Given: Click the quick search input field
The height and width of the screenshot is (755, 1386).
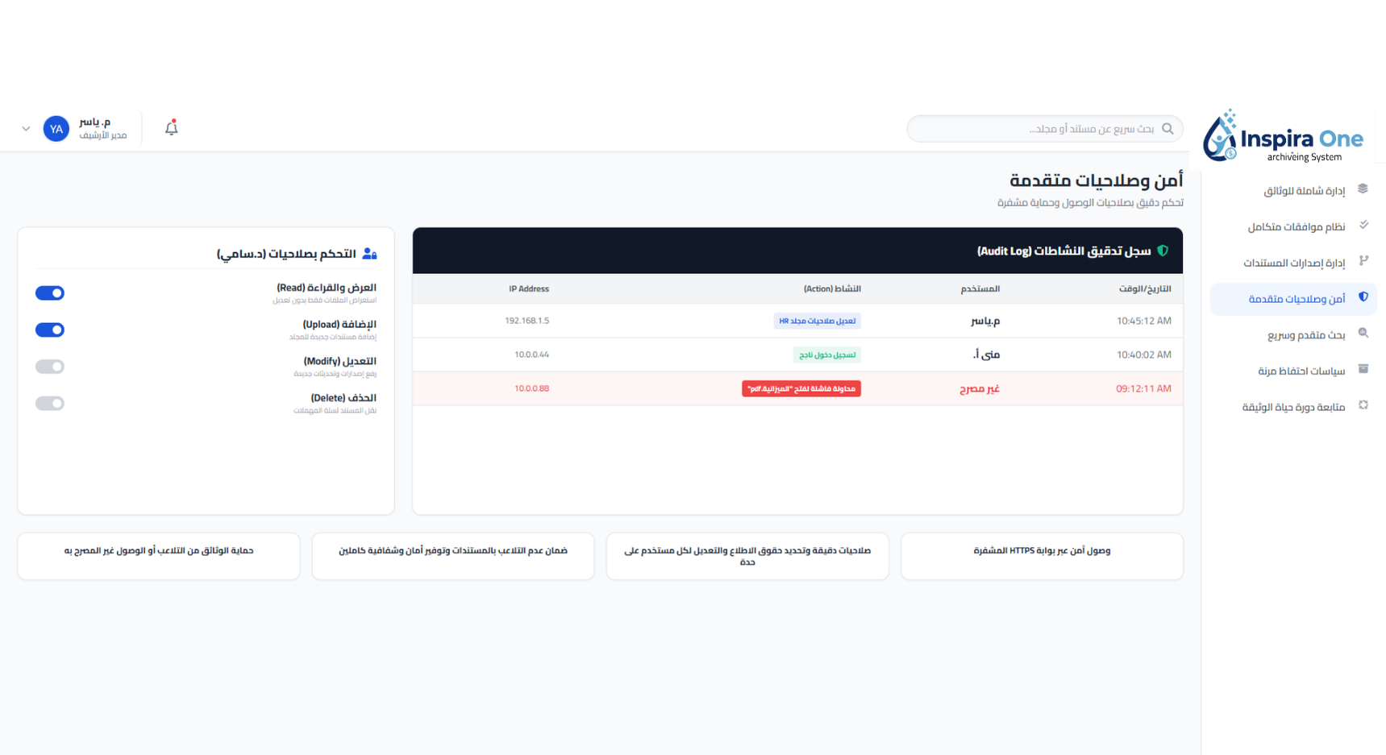Looking at the screenshot, I should 1045,129.
